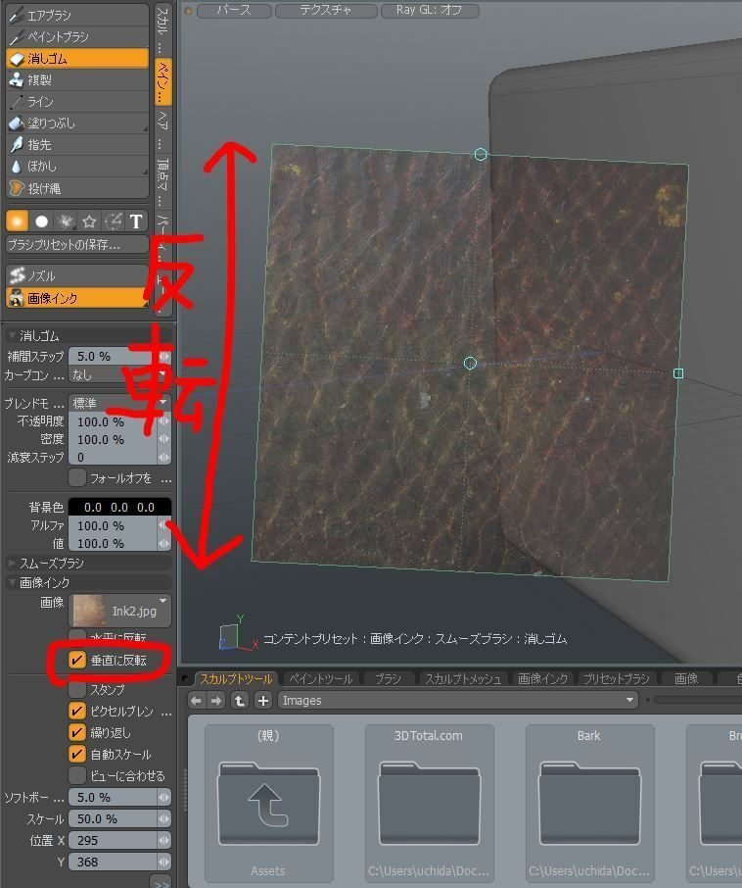Click the 背景色 color value field
The image size is (742, 888).
click(x=119, y=507)
